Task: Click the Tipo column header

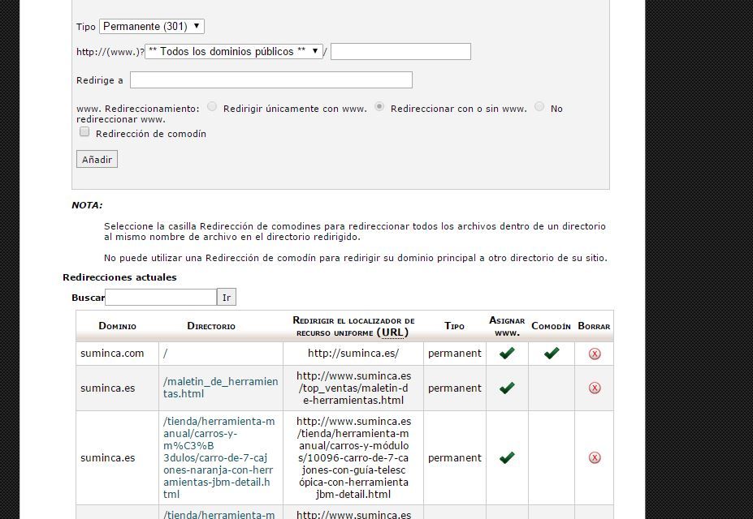Action: pos(454,326)
